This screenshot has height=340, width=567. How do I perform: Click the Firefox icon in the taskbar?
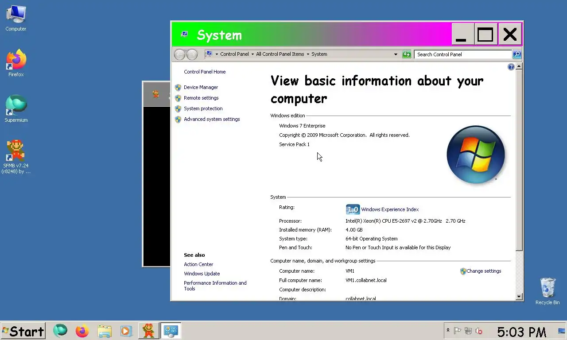coord(82,331)
